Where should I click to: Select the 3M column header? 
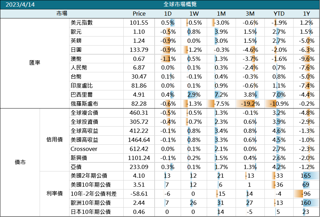(x=250, y=14)
